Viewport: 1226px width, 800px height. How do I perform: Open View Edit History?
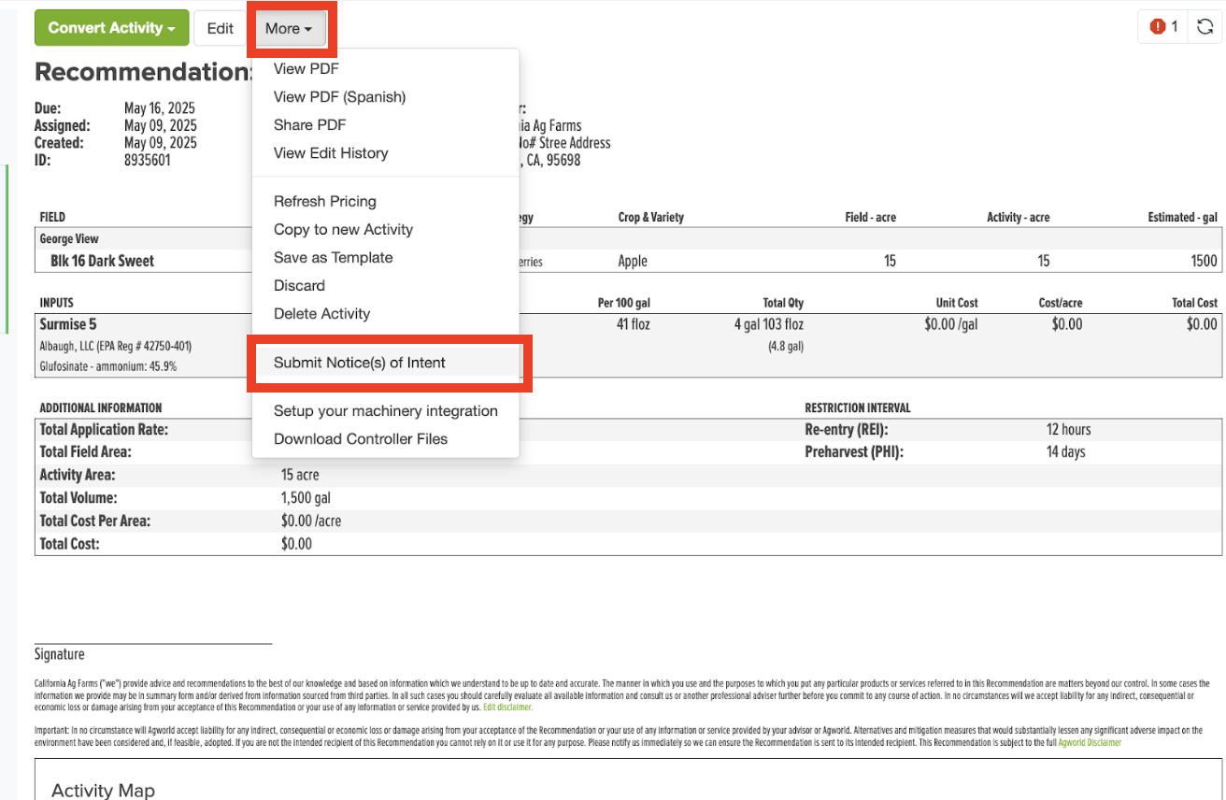coord(331,153)
